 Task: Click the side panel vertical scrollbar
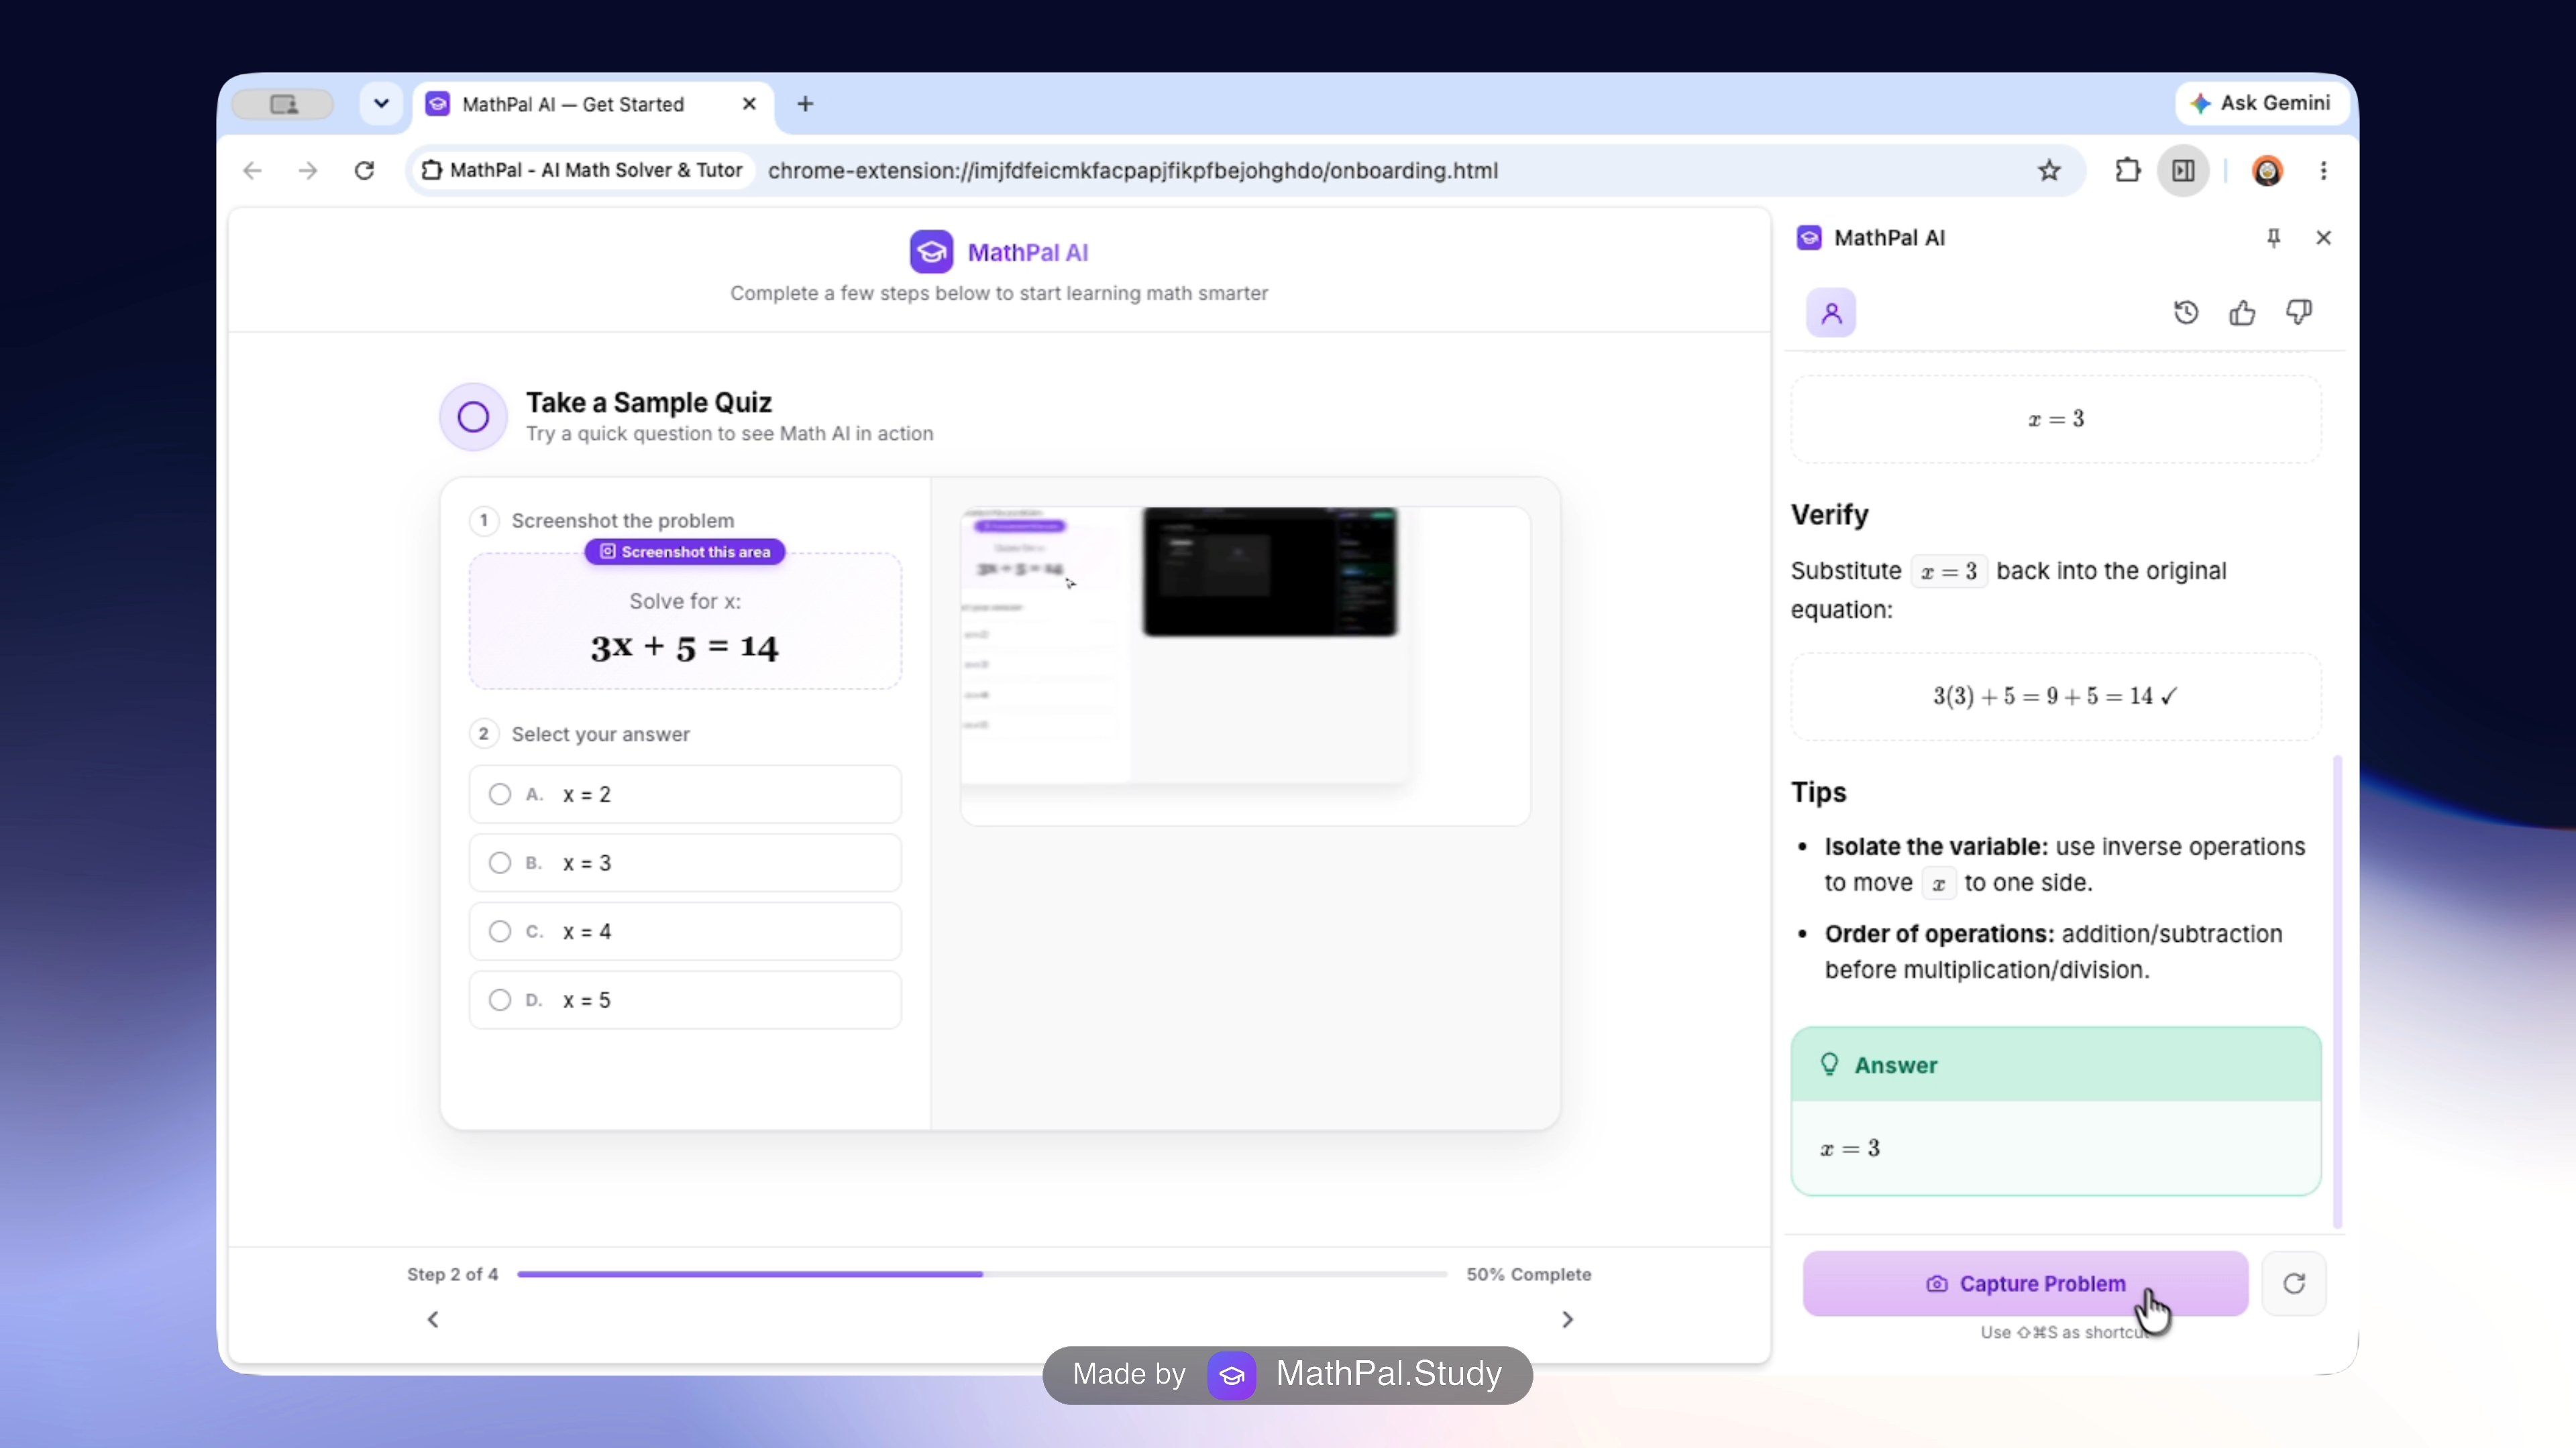tap(2337, 991)
